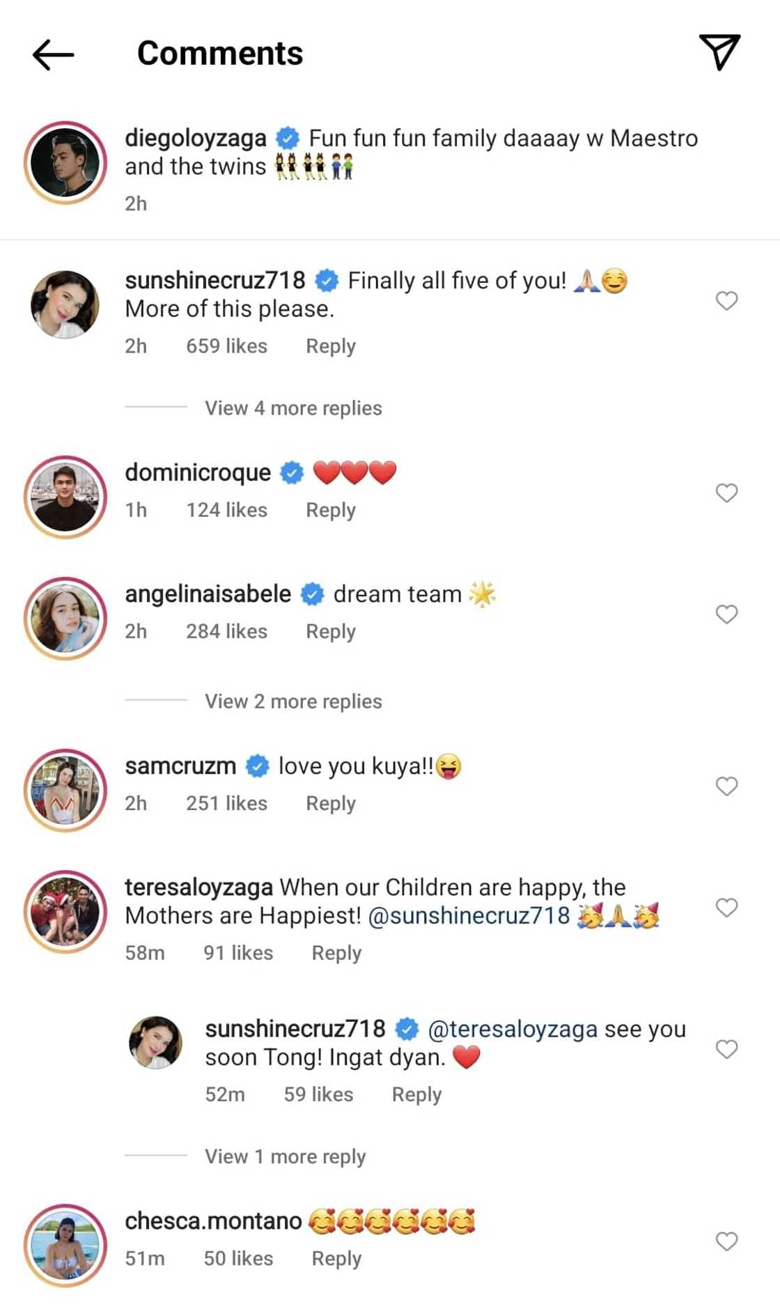
Task: Reply to samcruzm's comment
Action: pos(331,804)
